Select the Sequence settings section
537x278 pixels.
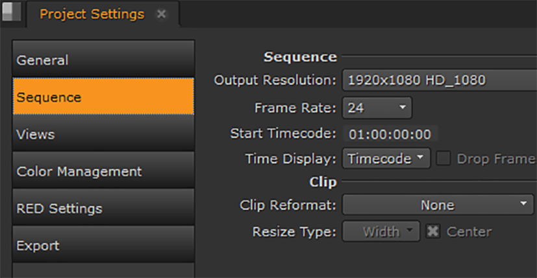(103, 97)
